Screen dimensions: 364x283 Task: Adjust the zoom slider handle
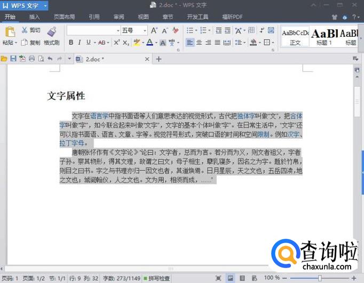pos(320,278)
